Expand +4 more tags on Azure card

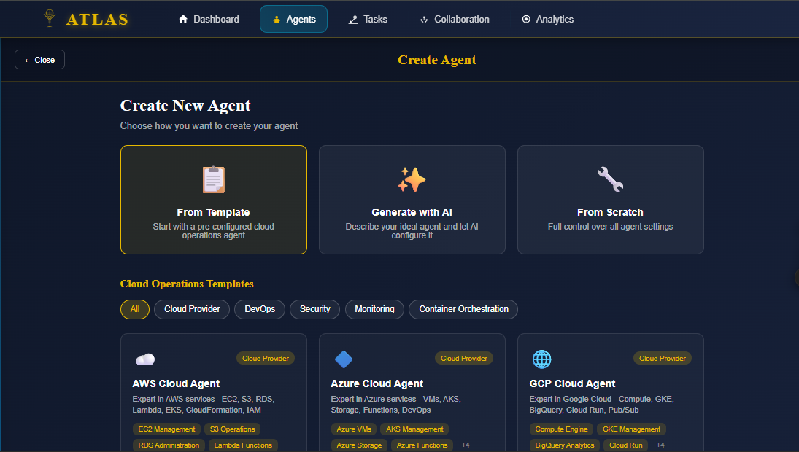click(x=466, y=445)
